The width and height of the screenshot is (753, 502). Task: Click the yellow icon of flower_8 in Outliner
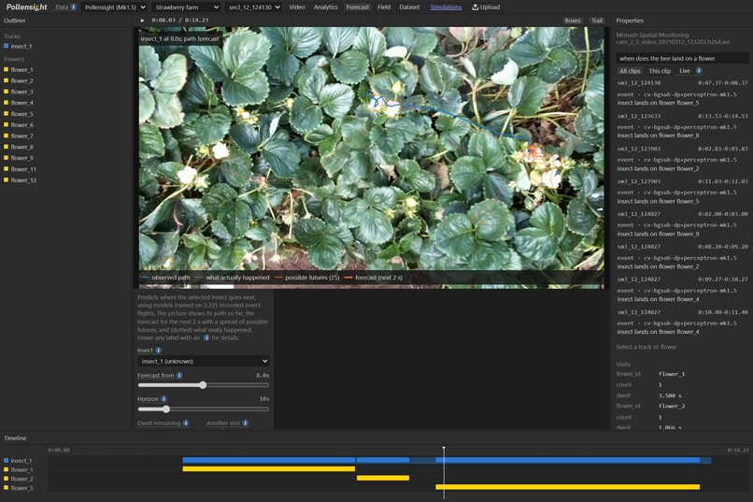pyautogui.click(x=7, y=147)
